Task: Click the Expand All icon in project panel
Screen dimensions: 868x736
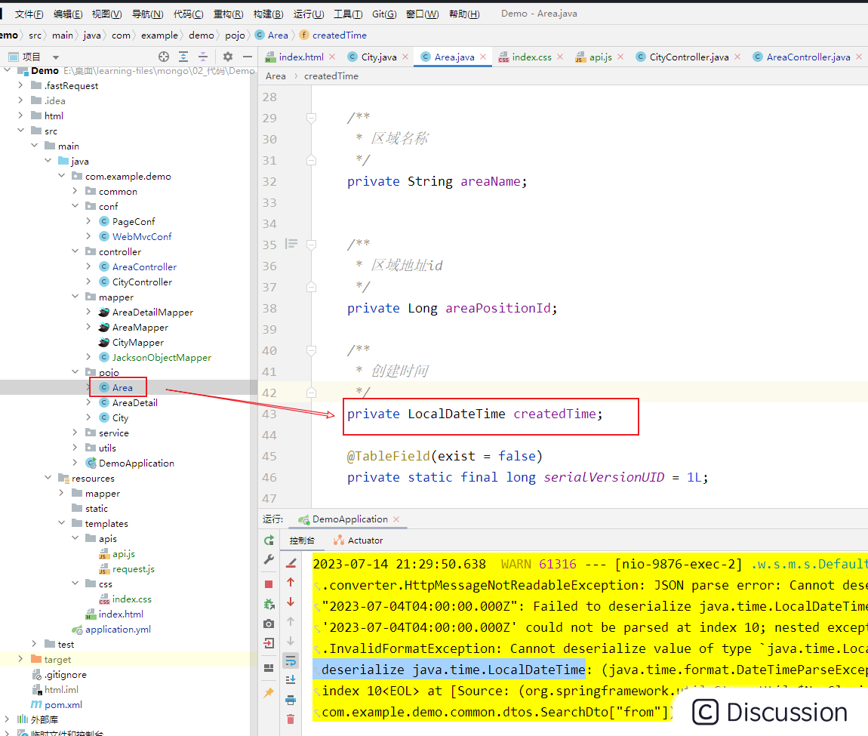Action: (x=183, y=57)
